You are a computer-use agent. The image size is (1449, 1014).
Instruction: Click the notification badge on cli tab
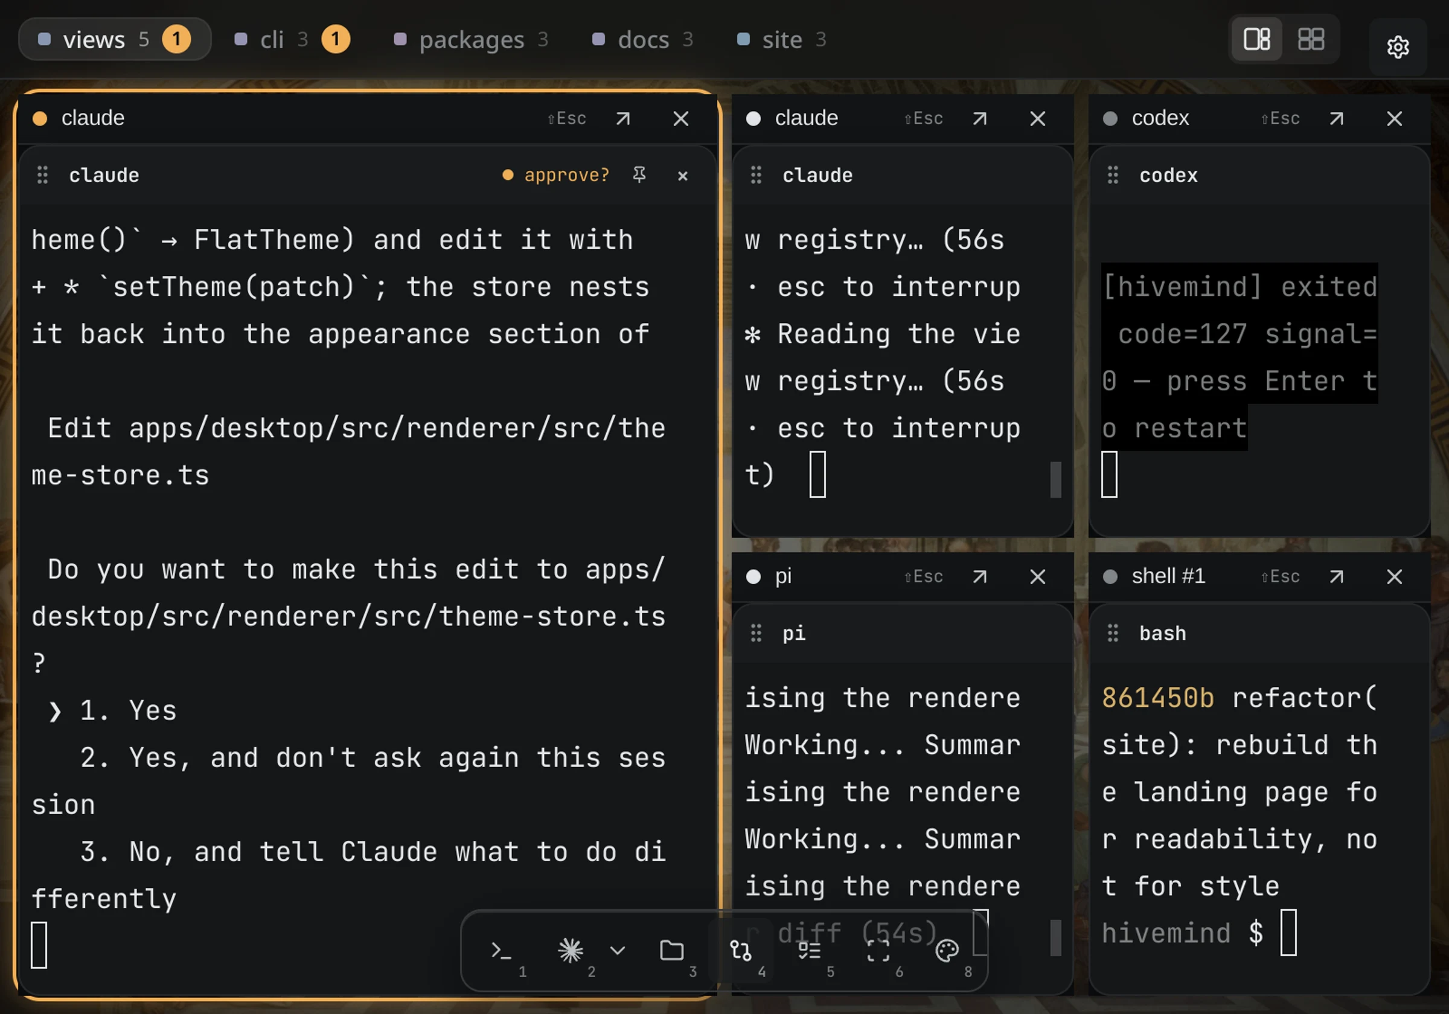click(336, 39)
